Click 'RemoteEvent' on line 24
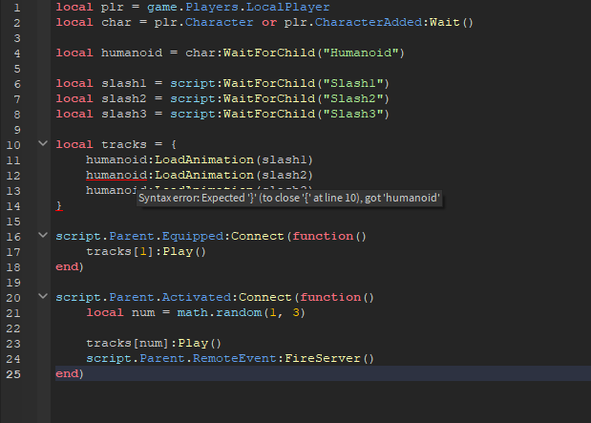 click(235, 358)
